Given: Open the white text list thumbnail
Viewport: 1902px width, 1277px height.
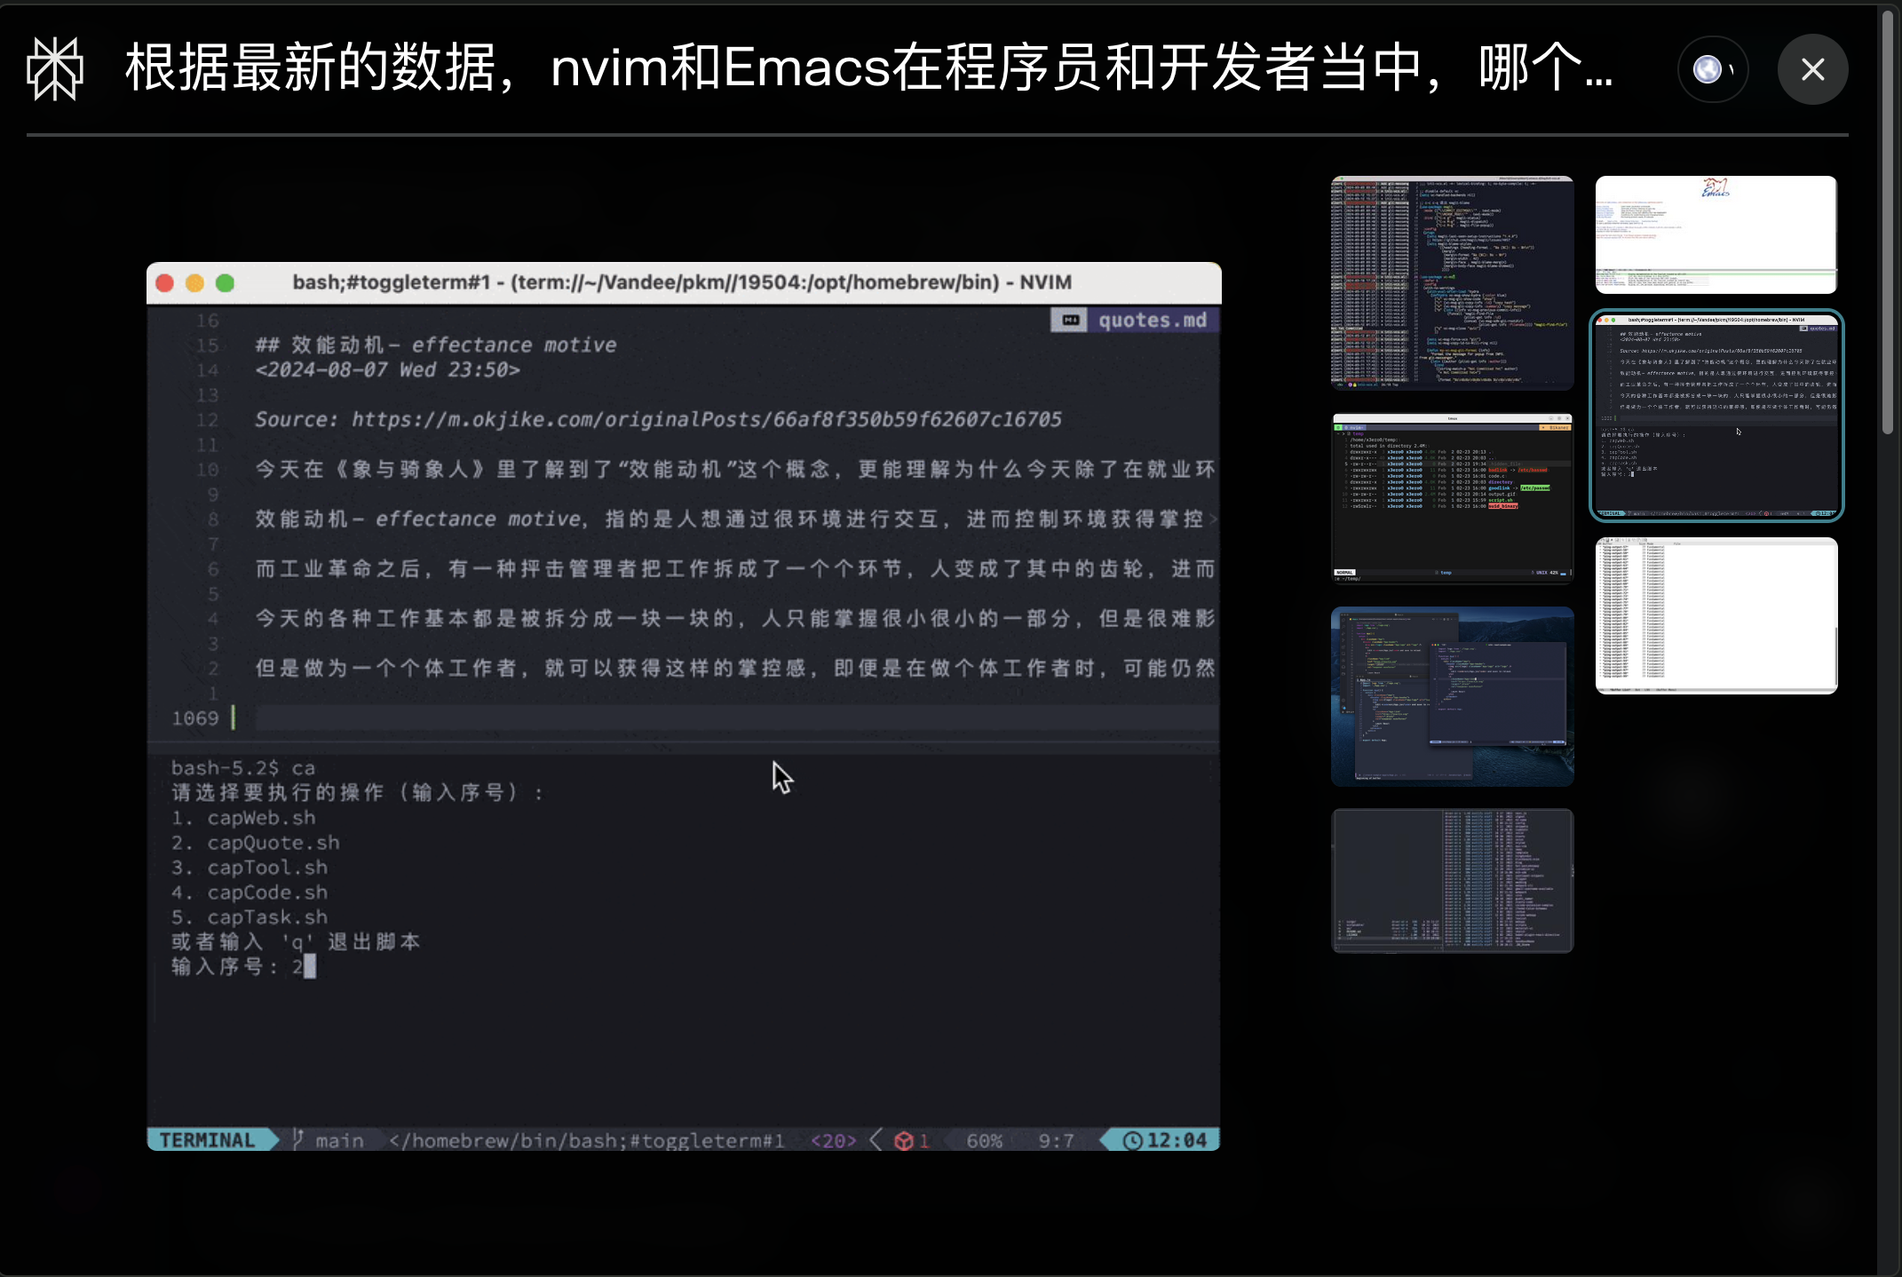Looking at the screenshot, I should click(x=1716, y=615).
